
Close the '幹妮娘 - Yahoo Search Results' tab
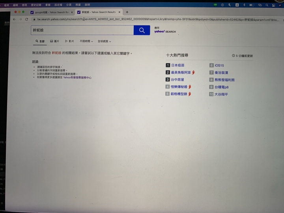coord(120,12)
